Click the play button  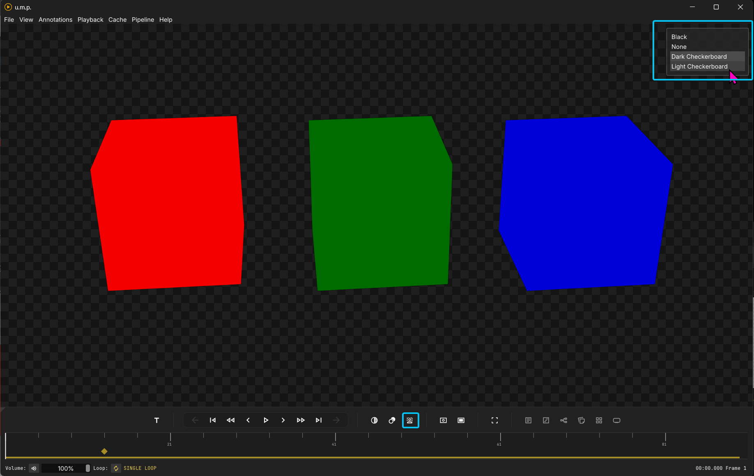point(266,420)
